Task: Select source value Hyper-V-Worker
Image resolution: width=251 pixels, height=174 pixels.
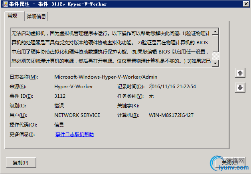Action: click(73, 87)
